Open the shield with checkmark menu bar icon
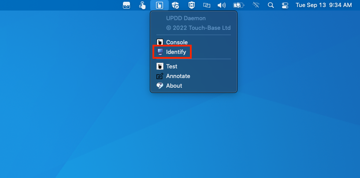This screenshot has width=360, height=178. 176,5
